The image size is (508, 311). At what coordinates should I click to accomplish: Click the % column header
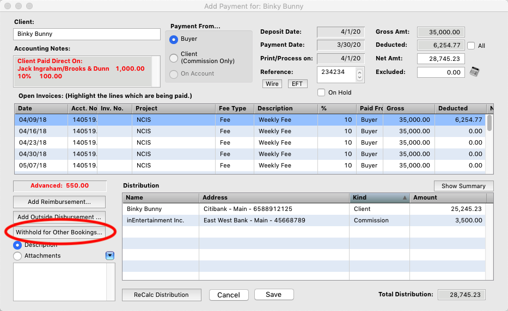337,108
